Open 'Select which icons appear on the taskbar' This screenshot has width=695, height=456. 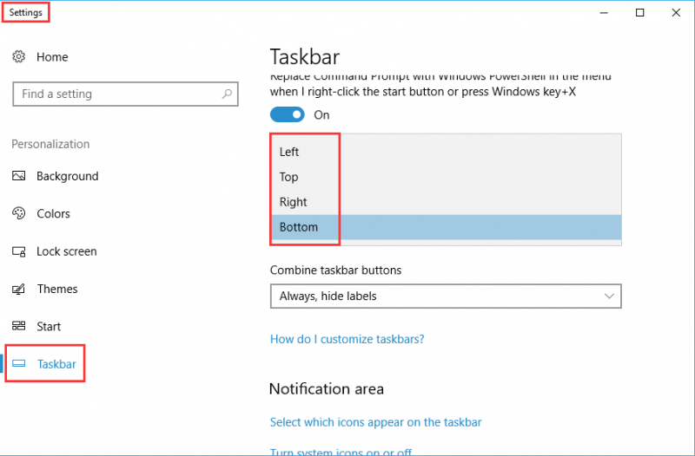coord(376,422)
